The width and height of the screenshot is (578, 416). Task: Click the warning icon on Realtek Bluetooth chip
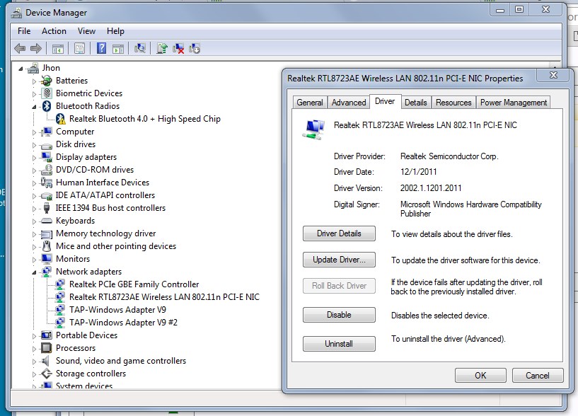tap(60, 119)
